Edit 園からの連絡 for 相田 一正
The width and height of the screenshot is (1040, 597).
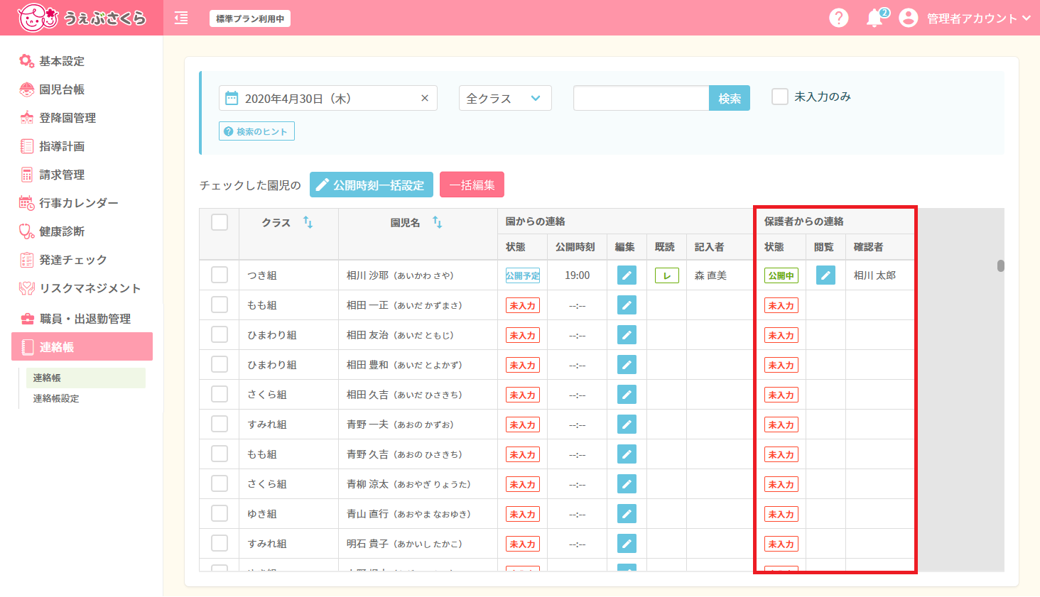tap(627, 305)
